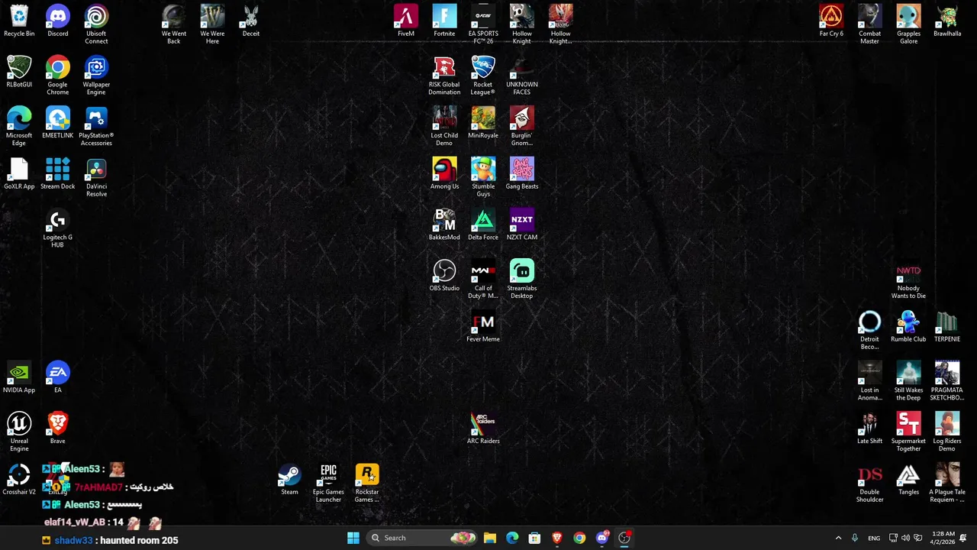
Task: Launch the Tangles desktop shortcut
Action: click(908, 480)
